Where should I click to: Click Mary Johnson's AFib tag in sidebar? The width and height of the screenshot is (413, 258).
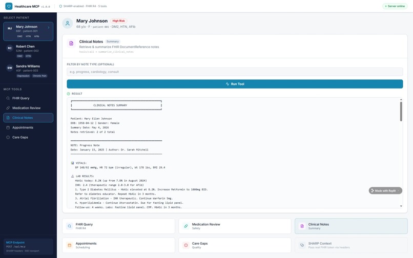point(36,36)
